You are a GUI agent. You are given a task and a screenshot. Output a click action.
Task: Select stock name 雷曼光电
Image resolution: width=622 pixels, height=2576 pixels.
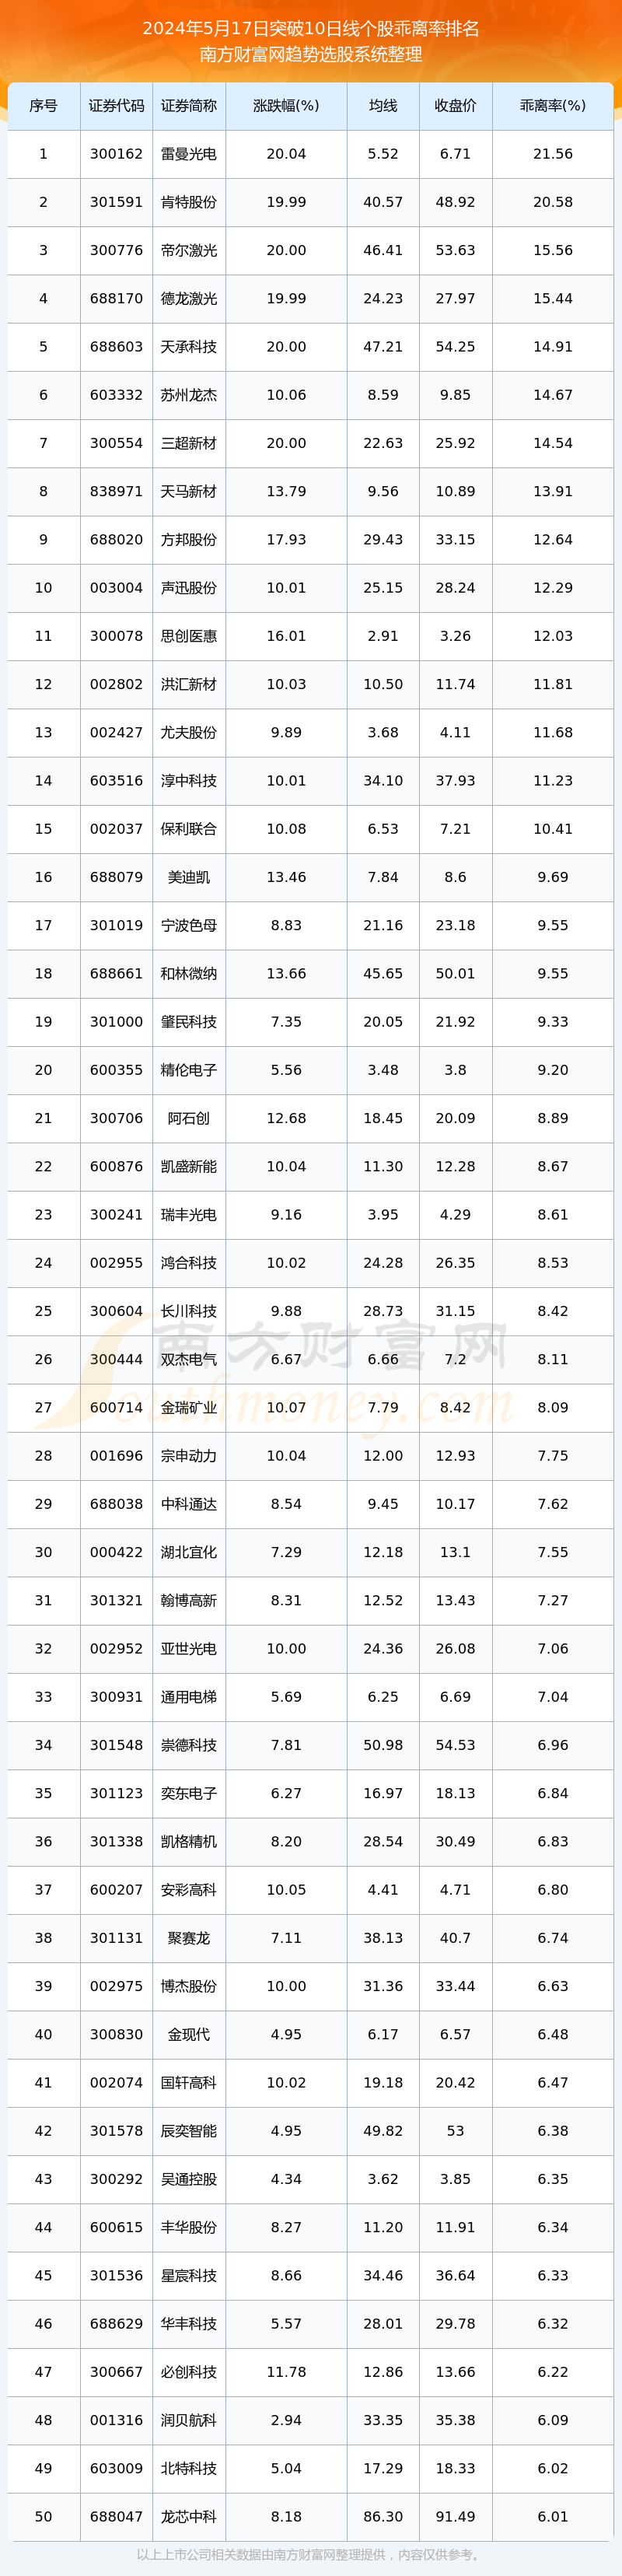pos(189,154)
